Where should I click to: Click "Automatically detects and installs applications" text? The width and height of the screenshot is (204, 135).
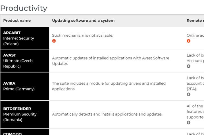pos(107,114)
